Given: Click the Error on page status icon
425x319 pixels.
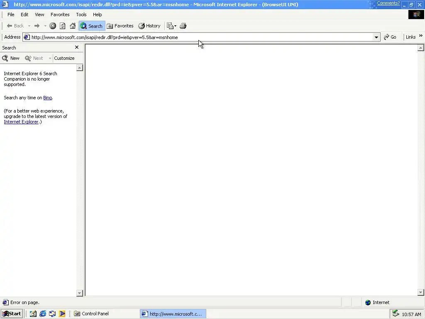Looking at the screenshot, I should [x=5, y=302].
